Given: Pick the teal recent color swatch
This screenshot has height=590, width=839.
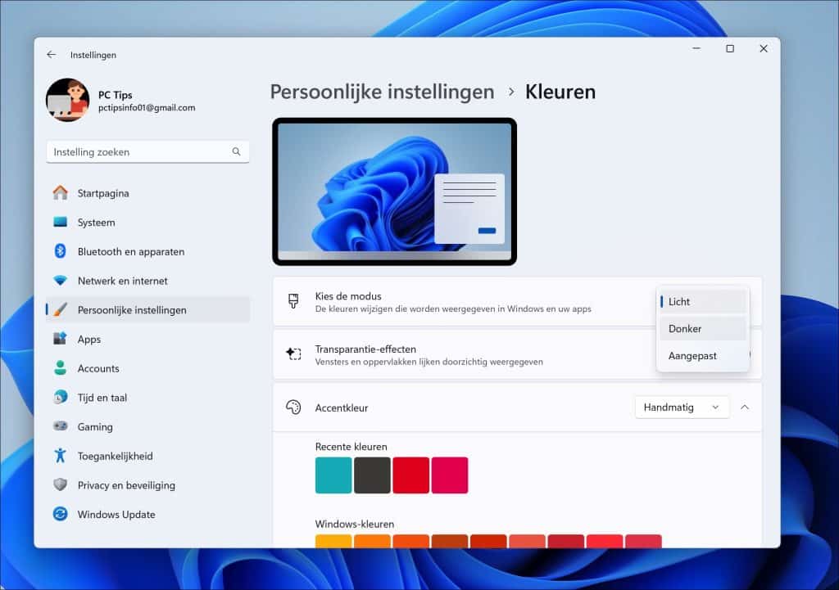Looking at the screenshot, I should coord(333,475).
